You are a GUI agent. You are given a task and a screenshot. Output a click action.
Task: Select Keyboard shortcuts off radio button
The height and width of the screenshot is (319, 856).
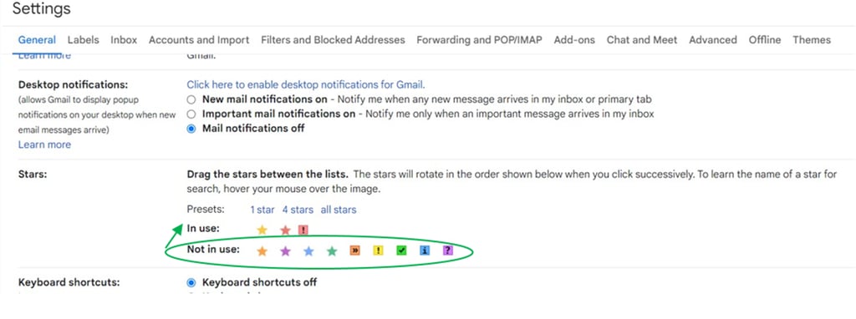point(191,282)
